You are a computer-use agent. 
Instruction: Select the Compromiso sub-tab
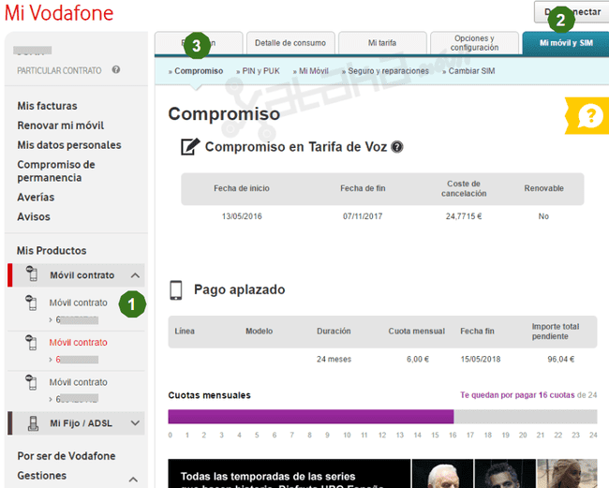click(199, 71)
